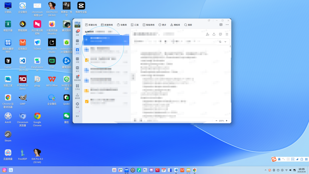The image size is (309, 174).
Task: Open the document hamburger menu
Action: [227, 34]
